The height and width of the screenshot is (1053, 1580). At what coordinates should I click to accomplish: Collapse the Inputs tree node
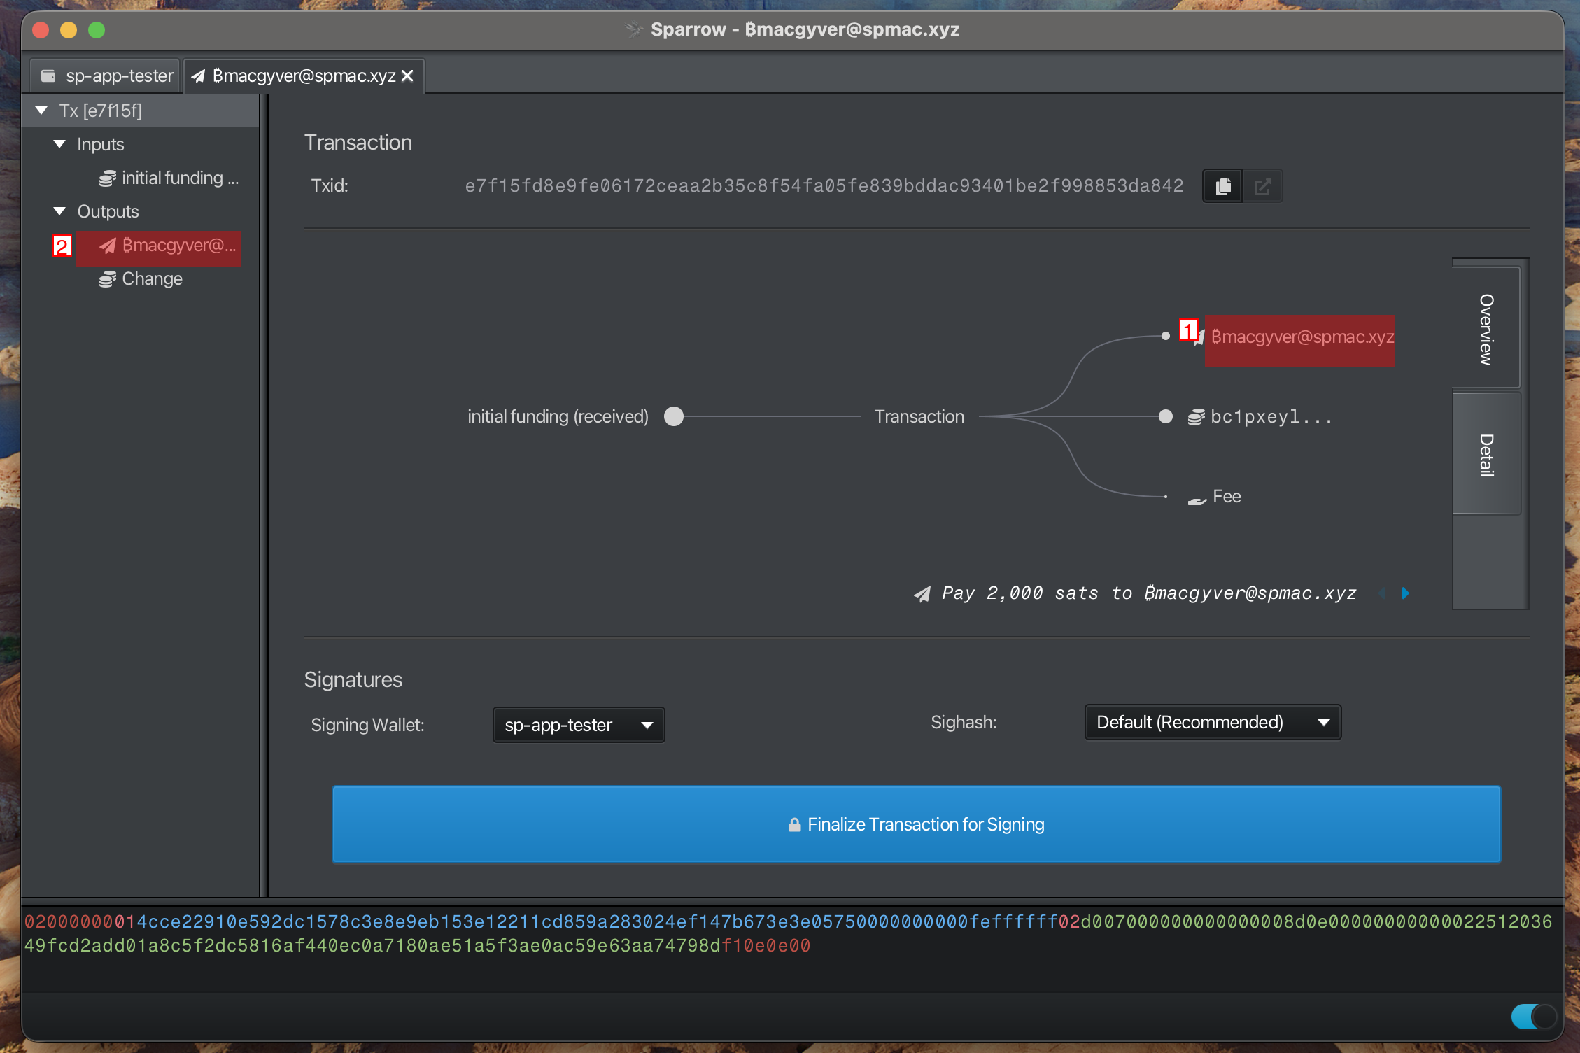point(59,144)
